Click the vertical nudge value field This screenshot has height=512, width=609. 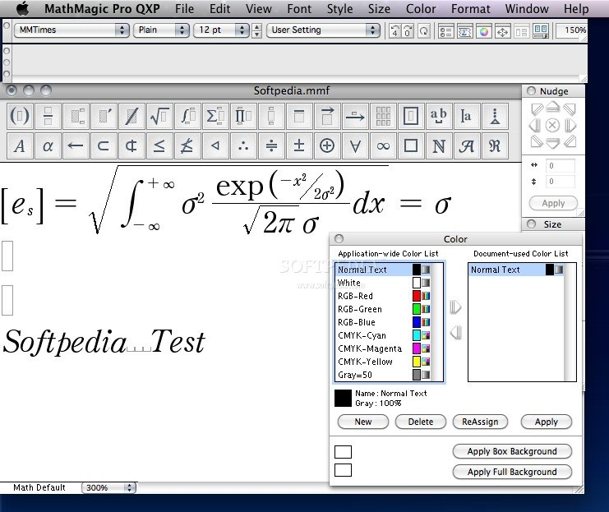[x=560, y=182]
